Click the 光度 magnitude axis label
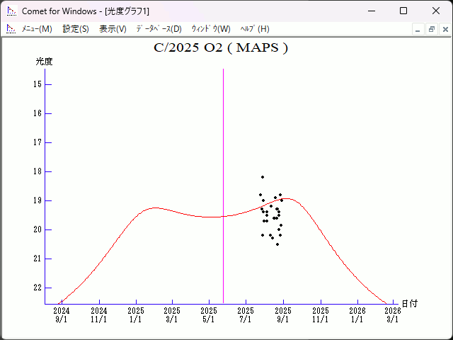The height and width of the screenshot is (340, 453). [x=45, y=62]
